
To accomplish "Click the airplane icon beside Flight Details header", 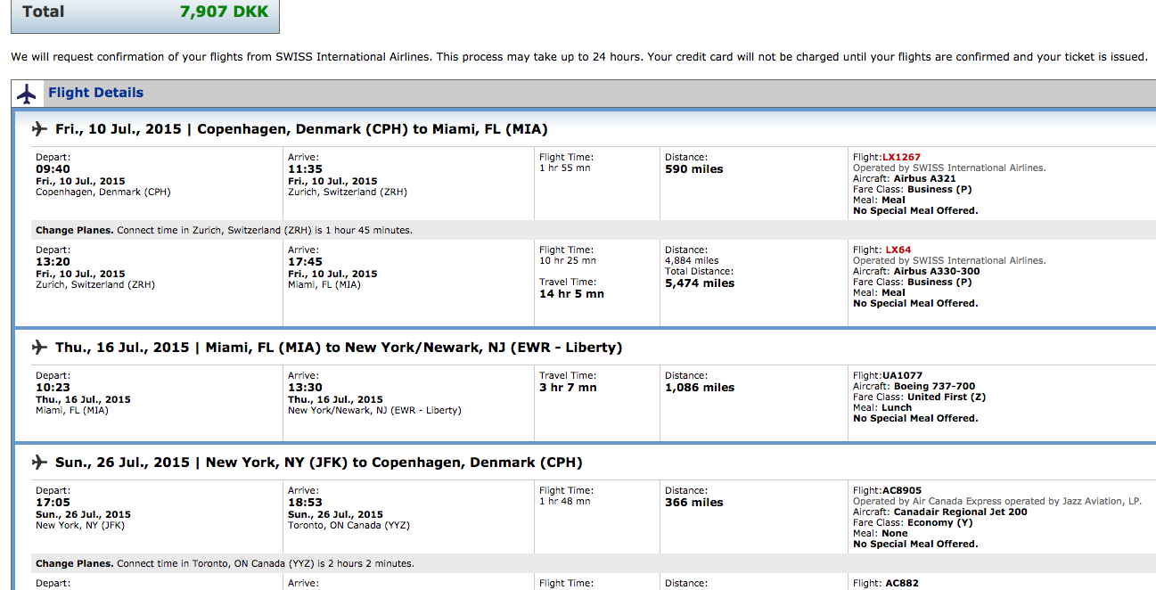I will pos(27,92).
